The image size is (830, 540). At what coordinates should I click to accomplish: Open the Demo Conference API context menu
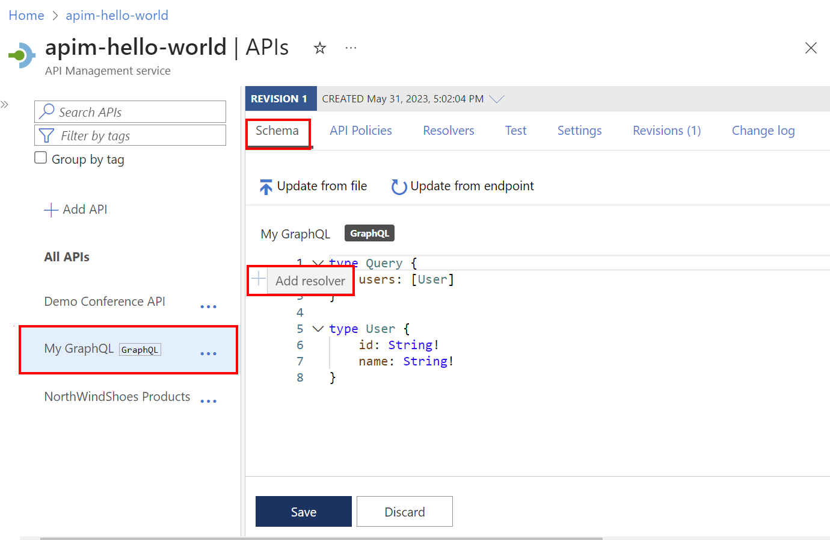208,307
